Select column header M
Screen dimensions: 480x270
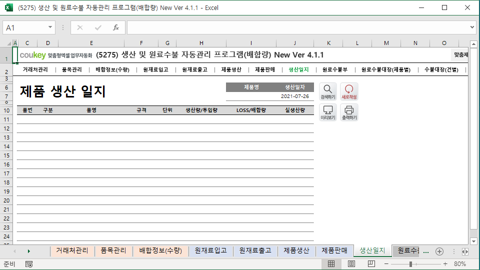point(386,43)
